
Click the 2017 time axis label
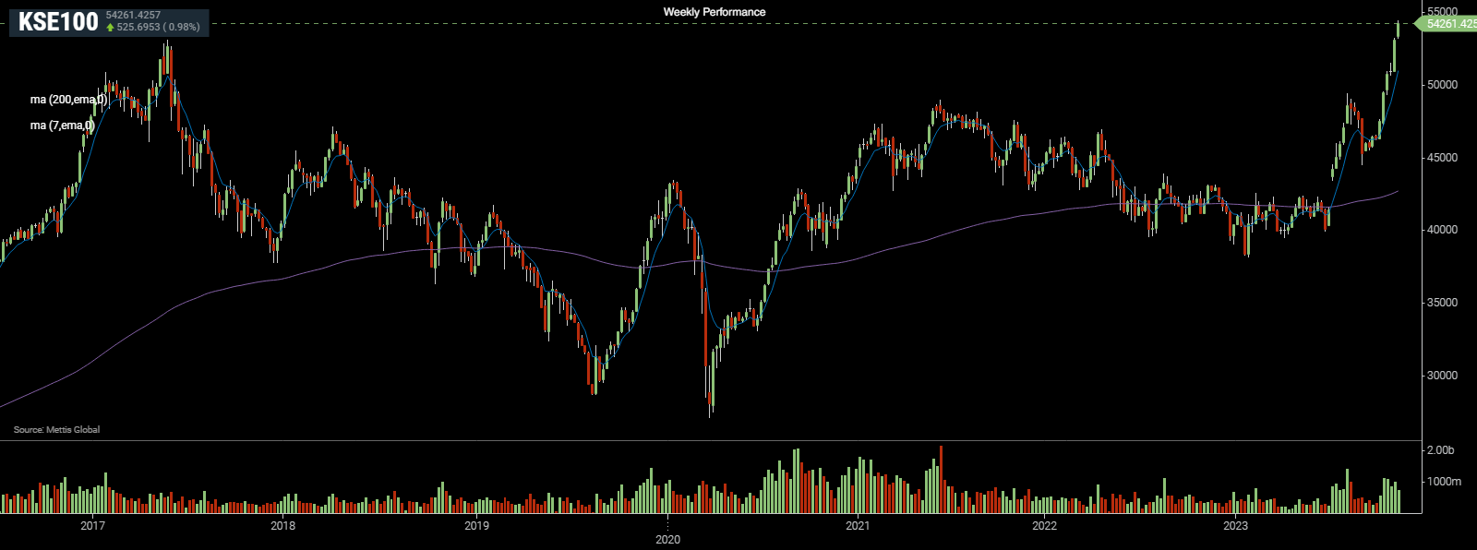click(x=92, y=526)
